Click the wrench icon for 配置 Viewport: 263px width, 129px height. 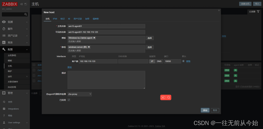[4, 49]
